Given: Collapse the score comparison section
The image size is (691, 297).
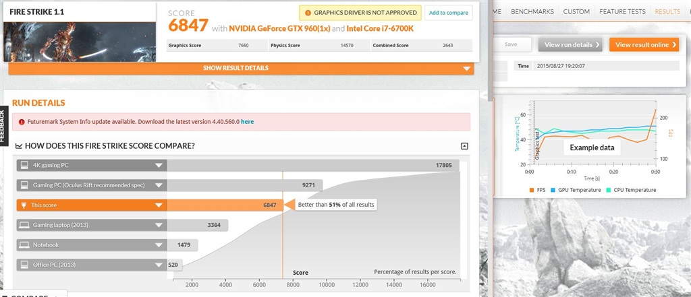Looking at the screenshot, I should [464, 146].
